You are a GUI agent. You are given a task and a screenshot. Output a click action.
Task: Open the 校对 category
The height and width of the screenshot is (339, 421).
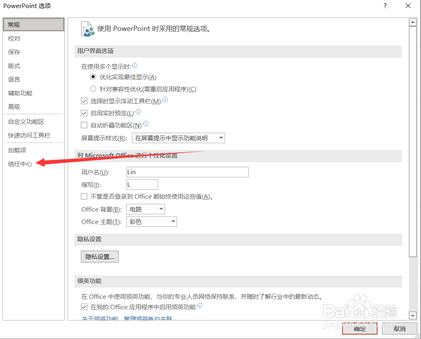coord(33,39)
